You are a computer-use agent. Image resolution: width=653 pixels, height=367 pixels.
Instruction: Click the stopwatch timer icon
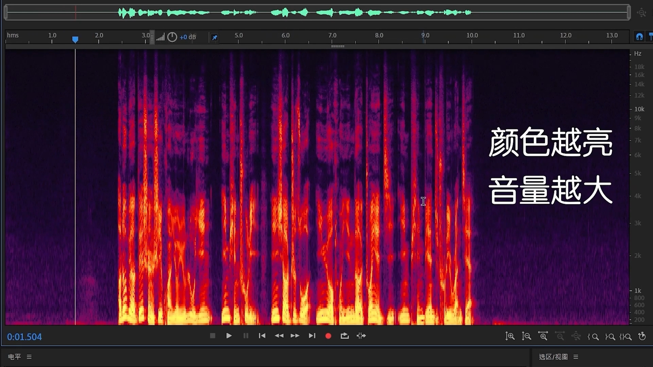coord(642,336)
